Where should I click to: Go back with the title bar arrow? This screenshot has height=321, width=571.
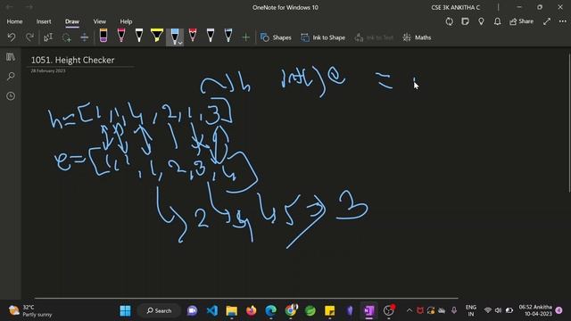pyautogui.click(x=10, y=7)
